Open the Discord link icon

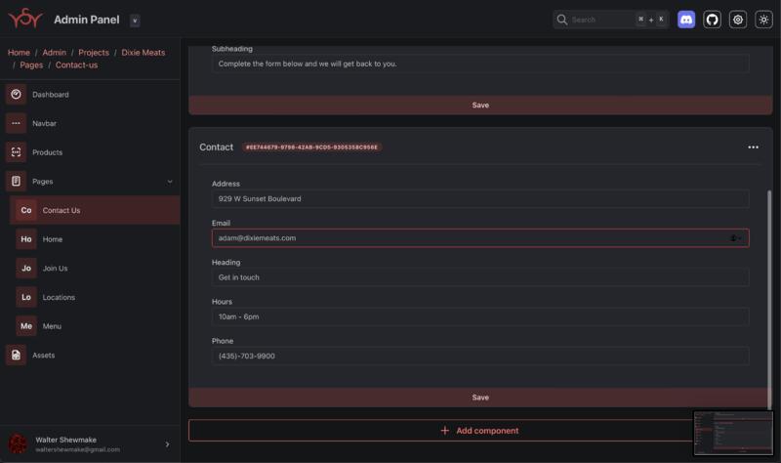click(686, 20)
